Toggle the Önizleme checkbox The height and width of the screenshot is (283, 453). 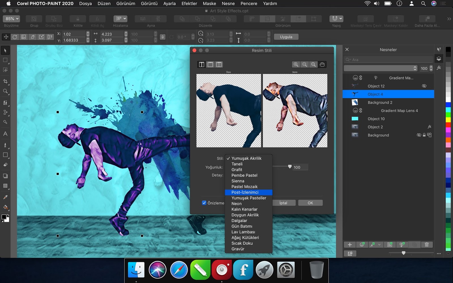204,203
